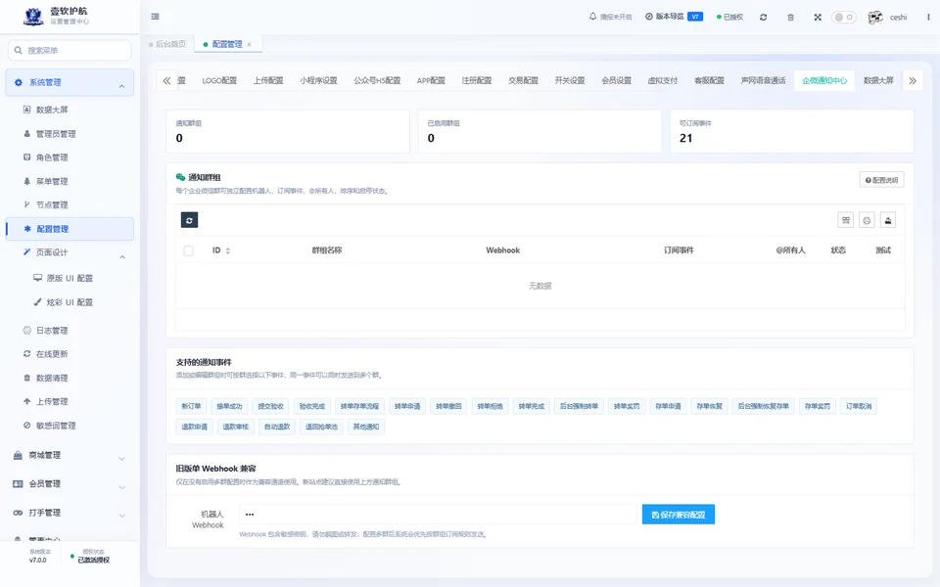Open the vertical dots menu beside ceshi
Screen dimensions: 940x587
[928, 18]
